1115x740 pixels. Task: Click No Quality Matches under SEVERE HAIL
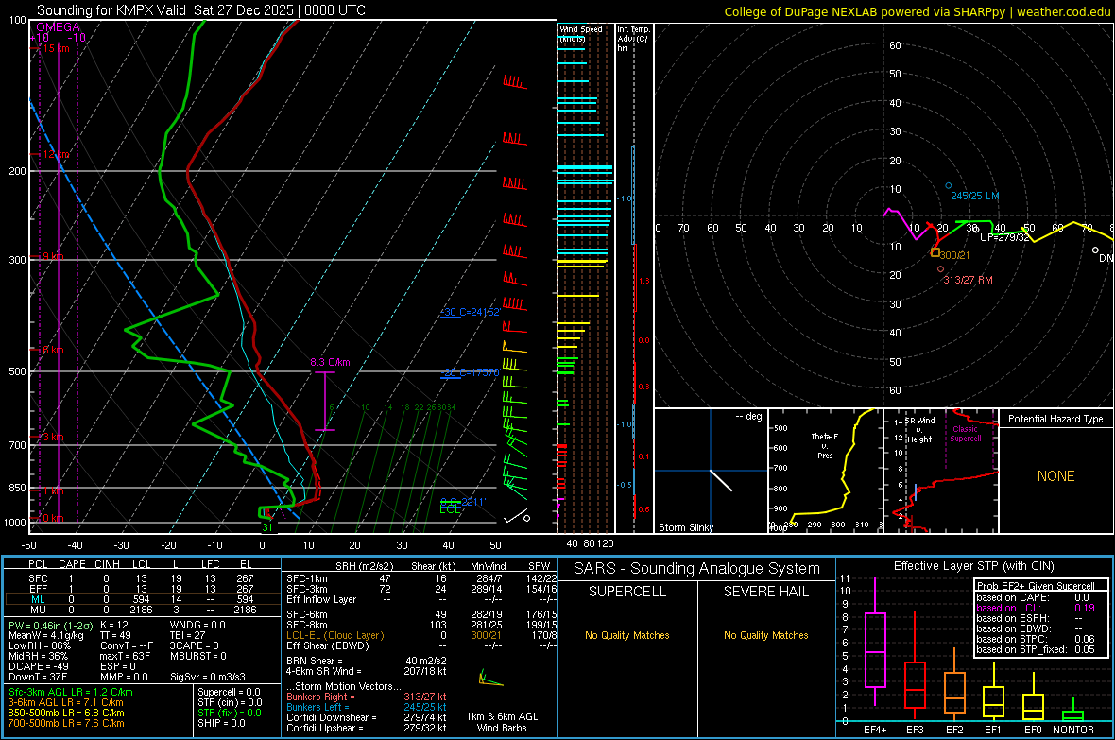(x=765, y=635)
